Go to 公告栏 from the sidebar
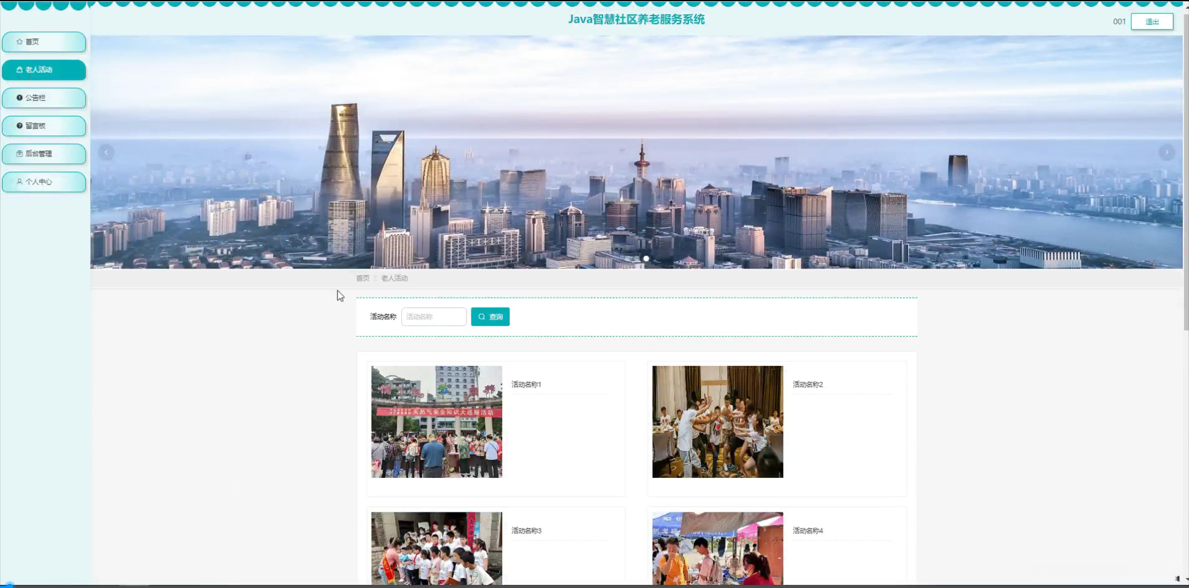This screenshot has width=1189, height=588. pyautogui.click(x=44, y=98)
